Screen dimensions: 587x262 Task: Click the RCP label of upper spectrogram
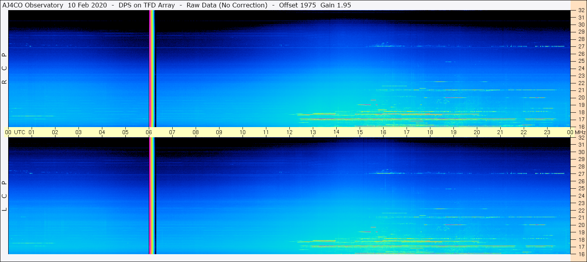[x=5, y=69]
